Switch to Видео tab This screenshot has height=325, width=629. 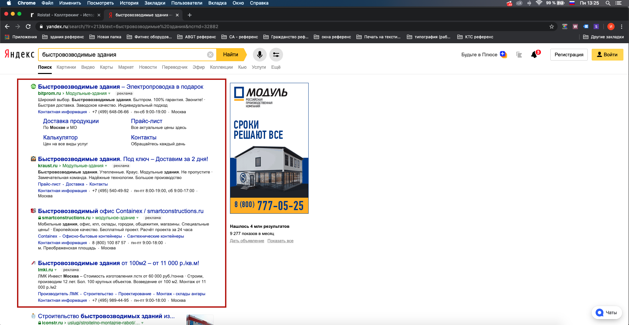coord(88,67)
